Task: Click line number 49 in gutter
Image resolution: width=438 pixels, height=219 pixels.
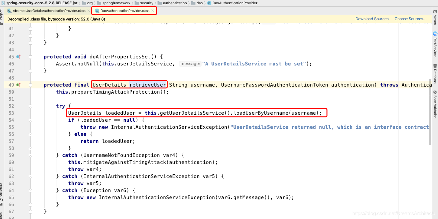Action: [x=11, y=85]
